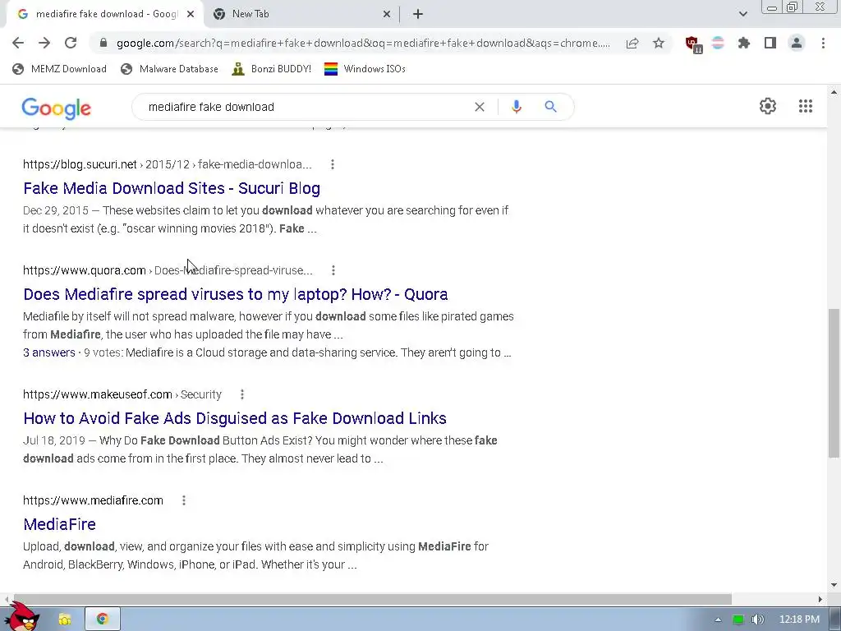
Task: Go to Google home via logo
Action: 57,108
